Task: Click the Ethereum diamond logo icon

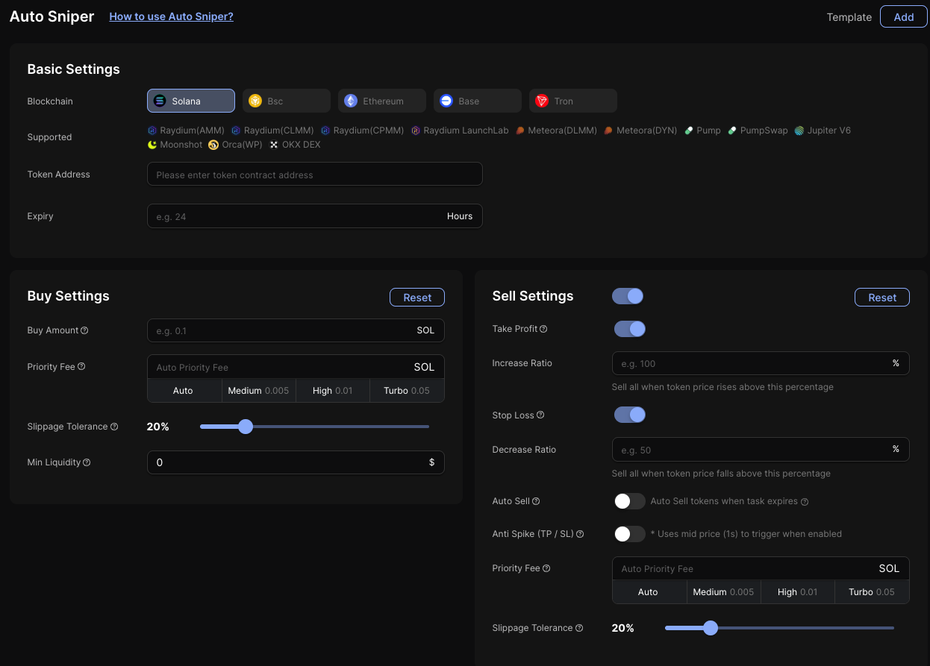Action: point(350,101)
